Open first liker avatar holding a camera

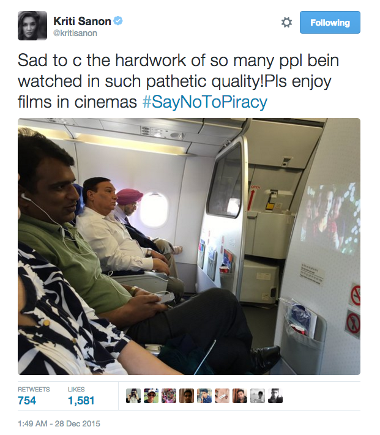(133, 396)
